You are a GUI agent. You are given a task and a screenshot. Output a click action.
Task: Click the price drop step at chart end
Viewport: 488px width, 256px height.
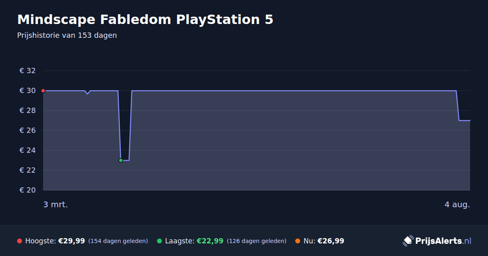coord(457,106)
